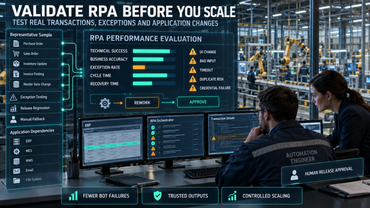Click the Bad Input warning icon
The height and width of the screenshot is (208, 370).
pos(193,61)
